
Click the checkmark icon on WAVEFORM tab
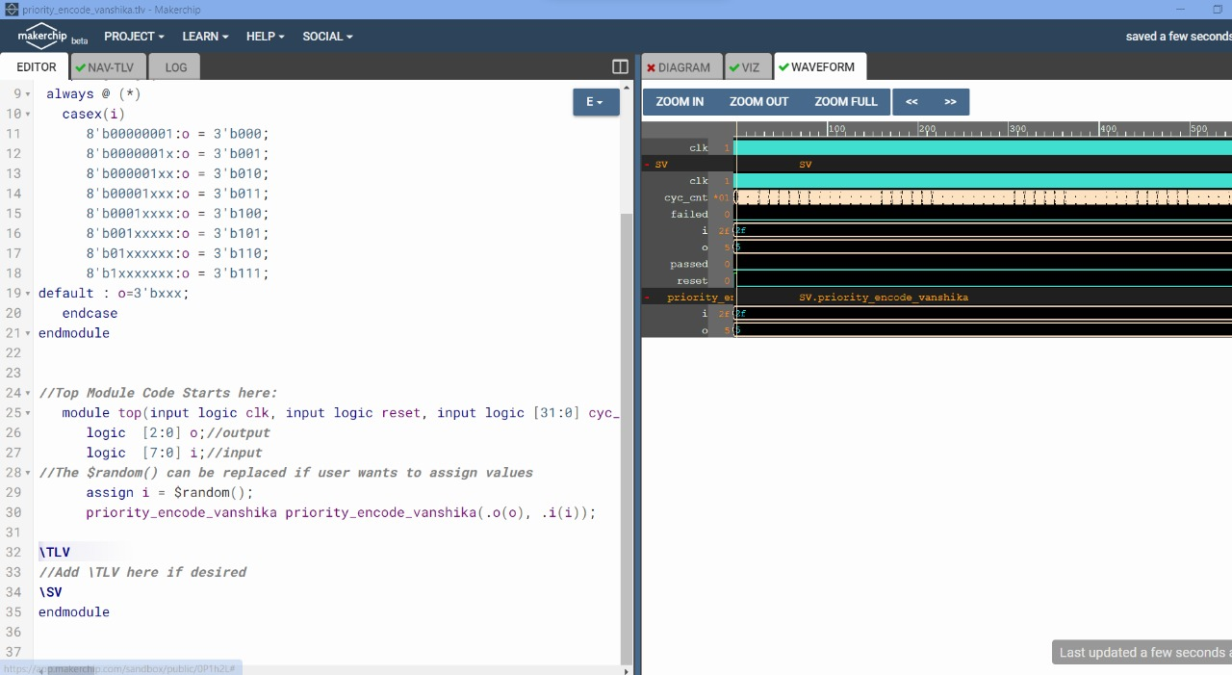pos(785,67)
